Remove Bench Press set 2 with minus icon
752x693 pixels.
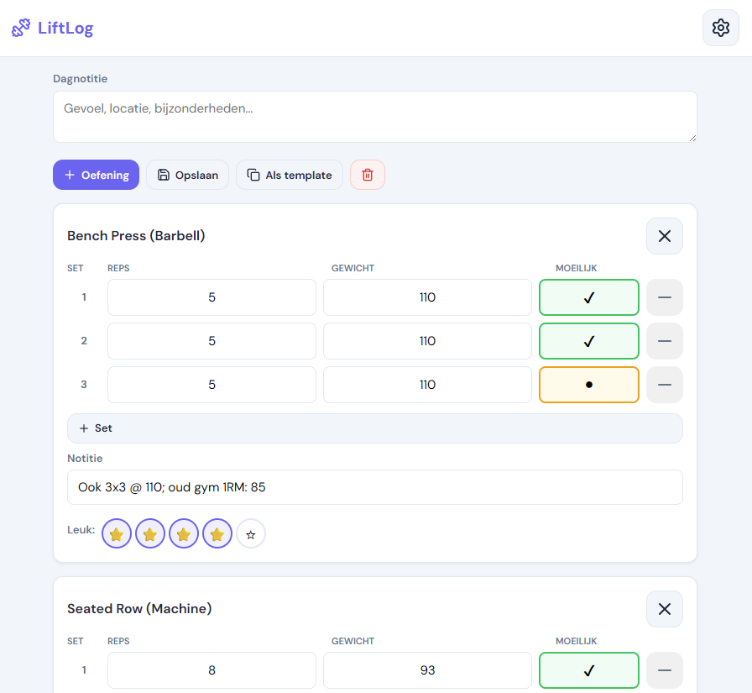pyautogui.click(x=664, y=341)
